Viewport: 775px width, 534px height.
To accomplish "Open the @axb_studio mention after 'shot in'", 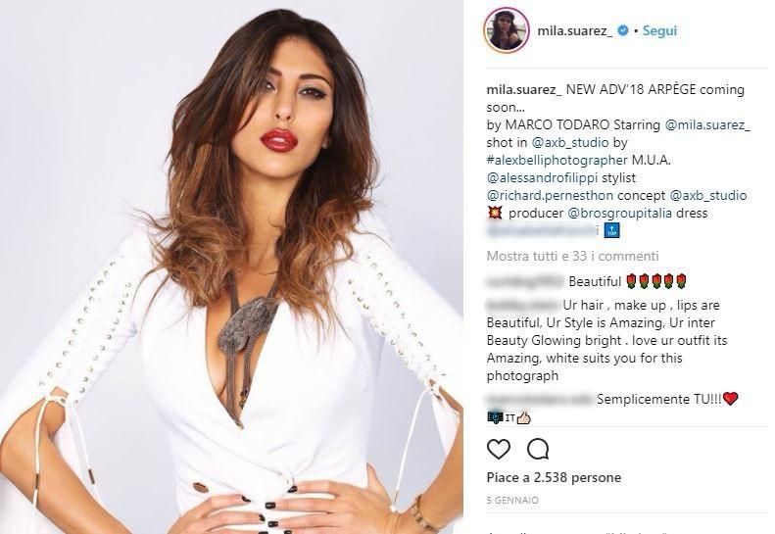I will [x=570, y=142].
